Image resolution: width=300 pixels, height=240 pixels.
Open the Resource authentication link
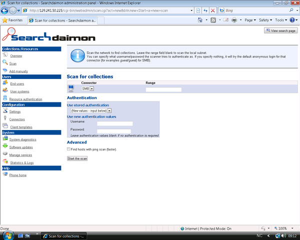pos(25,99)
